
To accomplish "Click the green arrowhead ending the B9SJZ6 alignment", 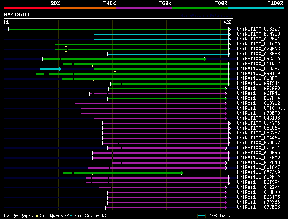I will coord(205,59).
